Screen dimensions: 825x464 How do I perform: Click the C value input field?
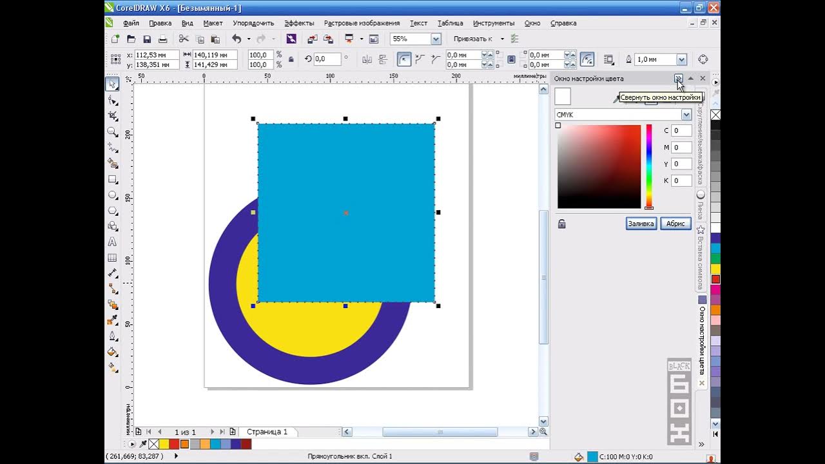[x=681, y=131]
